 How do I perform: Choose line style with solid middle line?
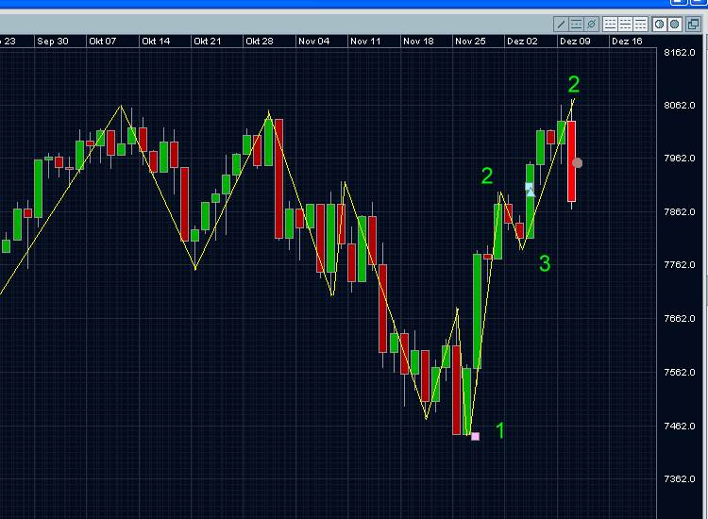click(625, 24)
